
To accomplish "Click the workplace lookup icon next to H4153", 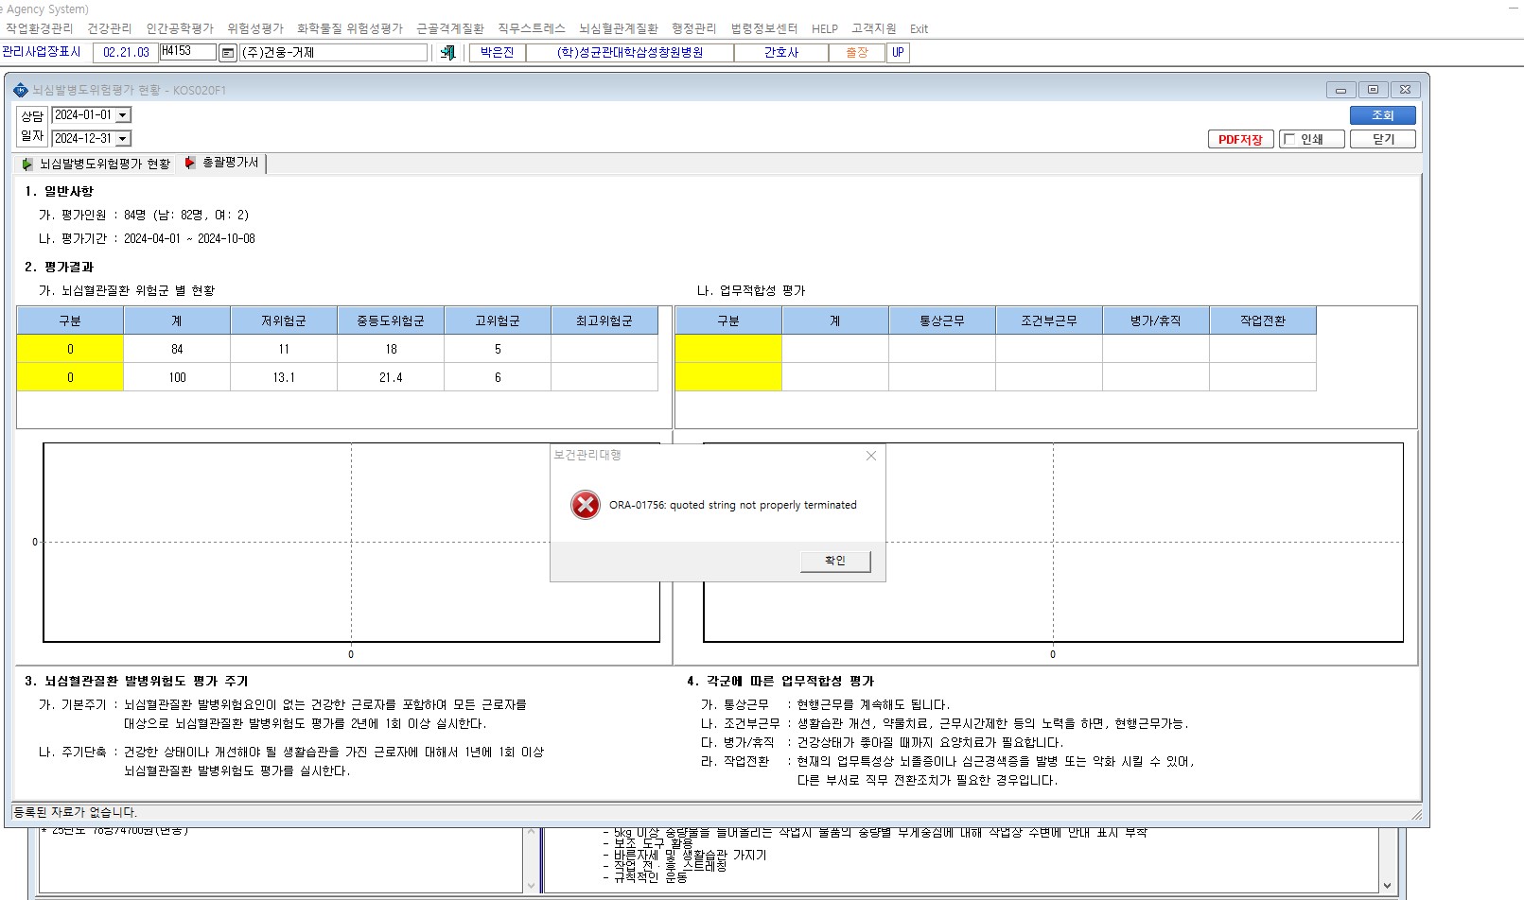I will [228, 53].
